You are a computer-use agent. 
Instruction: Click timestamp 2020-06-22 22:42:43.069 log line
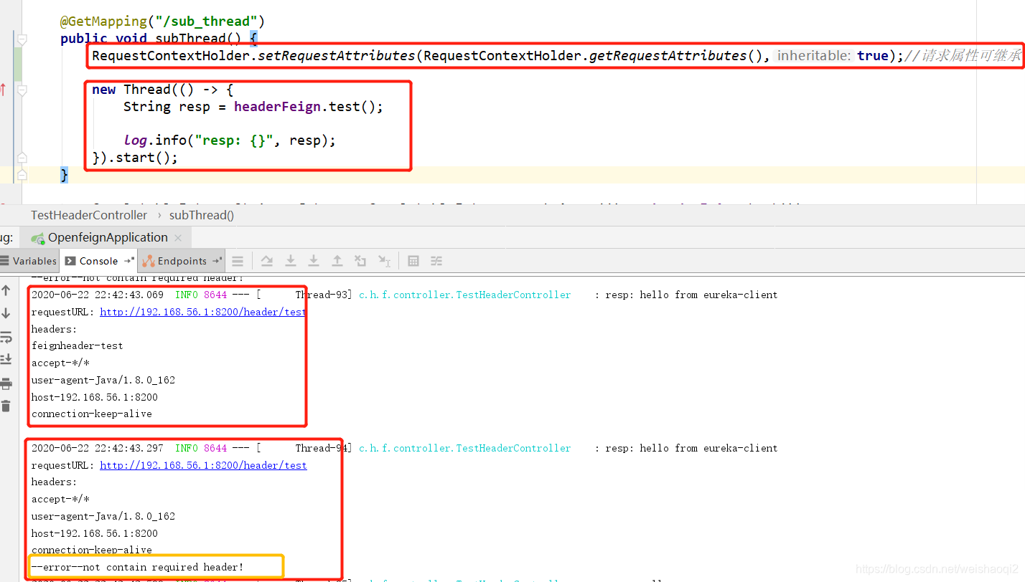coord(98,295)
